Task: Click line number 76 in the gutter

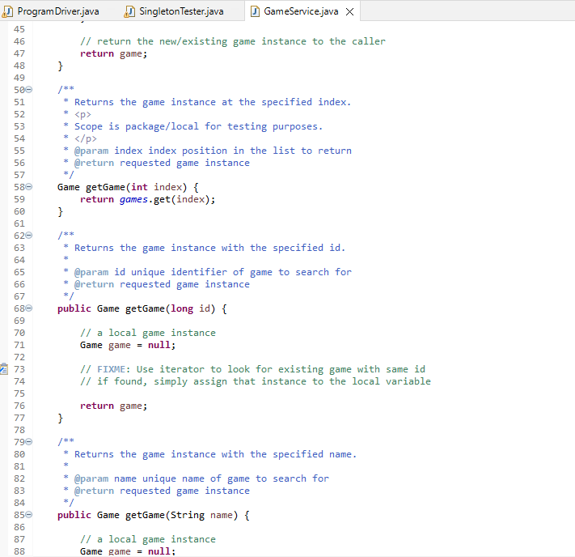Action: (x=19, y=406)
